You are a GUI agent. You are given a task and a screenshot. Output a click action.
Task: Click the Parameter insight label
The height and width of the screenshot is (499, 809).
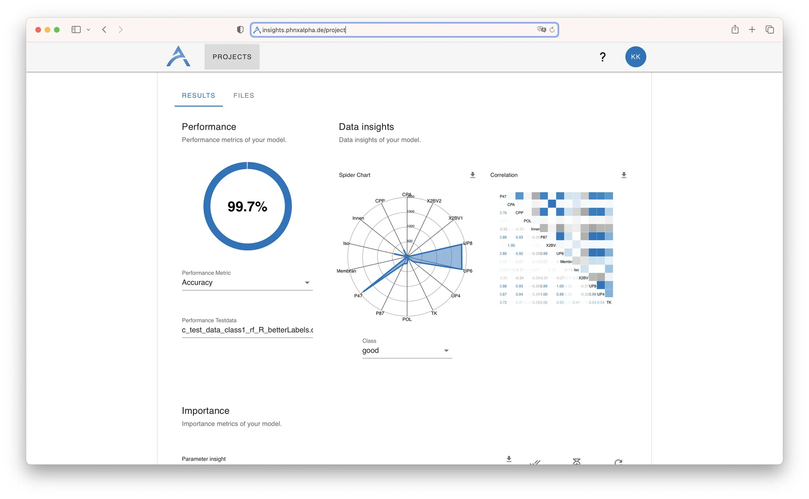[204, 459]
